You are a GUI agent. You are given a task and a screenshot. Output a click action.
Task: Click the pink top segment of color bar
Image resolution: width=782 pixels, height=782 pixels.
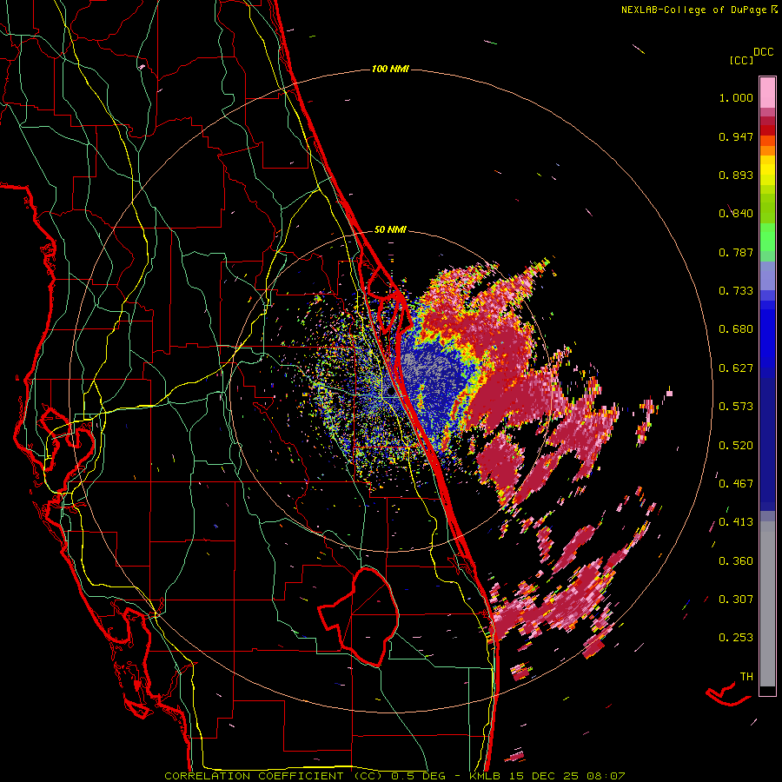coord(767,92)
